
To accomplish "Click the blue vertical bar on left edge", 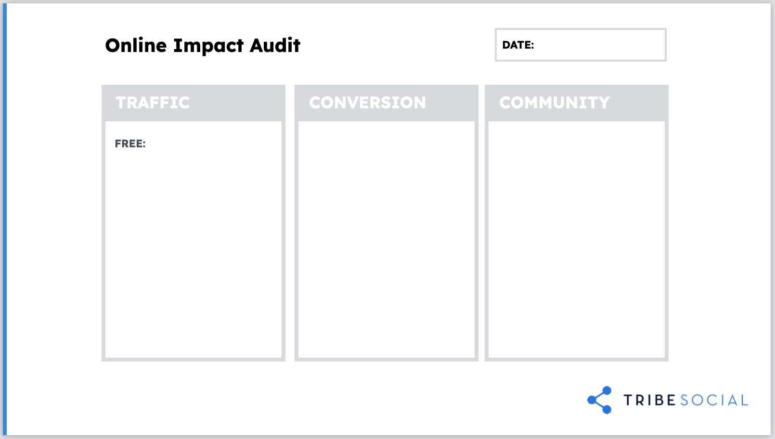I will (x=5, y=219).
